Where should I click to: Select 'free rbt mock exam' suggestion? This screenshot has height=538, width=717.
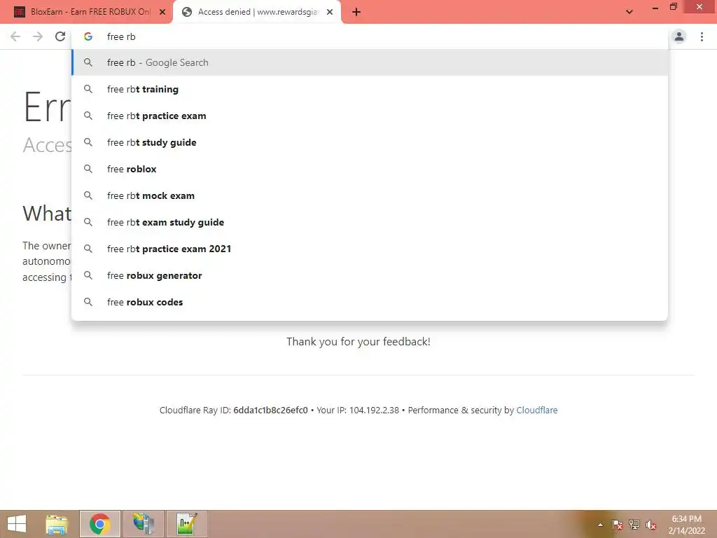(370, 195)
